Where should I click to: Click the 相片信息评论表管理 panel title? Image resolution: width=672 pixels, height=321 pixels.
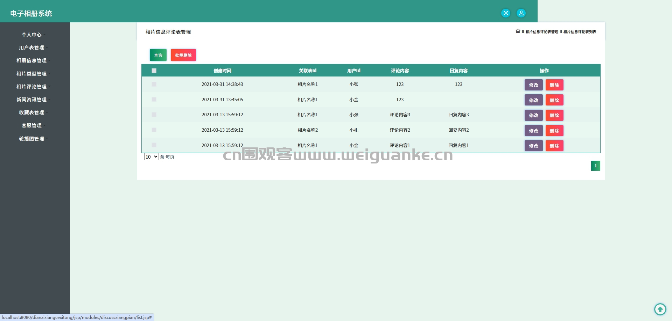point(168,32)
